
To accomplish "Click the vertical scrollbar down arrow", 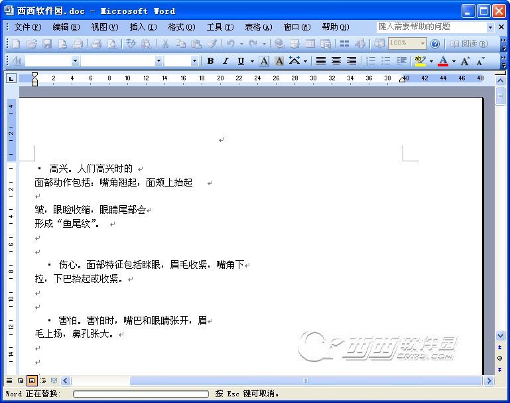I will [x=500, y=335].
